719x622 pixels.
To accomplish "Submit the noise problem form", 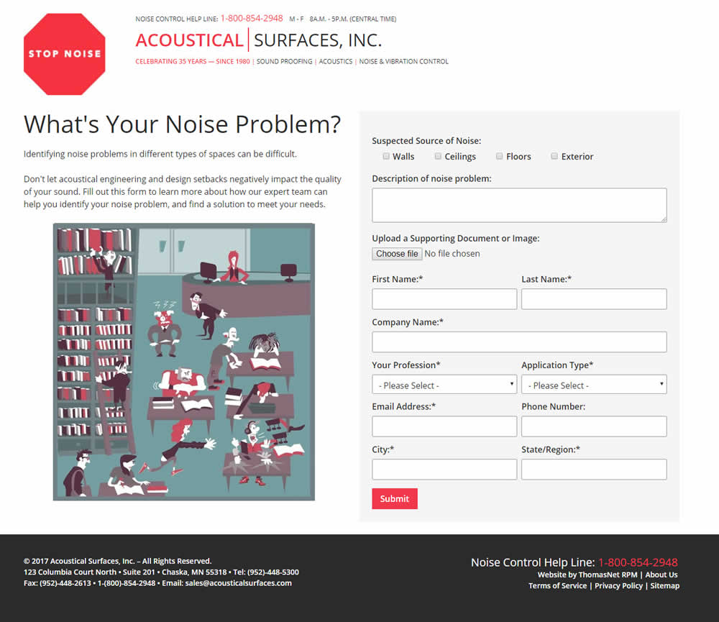I will point(394,498).
